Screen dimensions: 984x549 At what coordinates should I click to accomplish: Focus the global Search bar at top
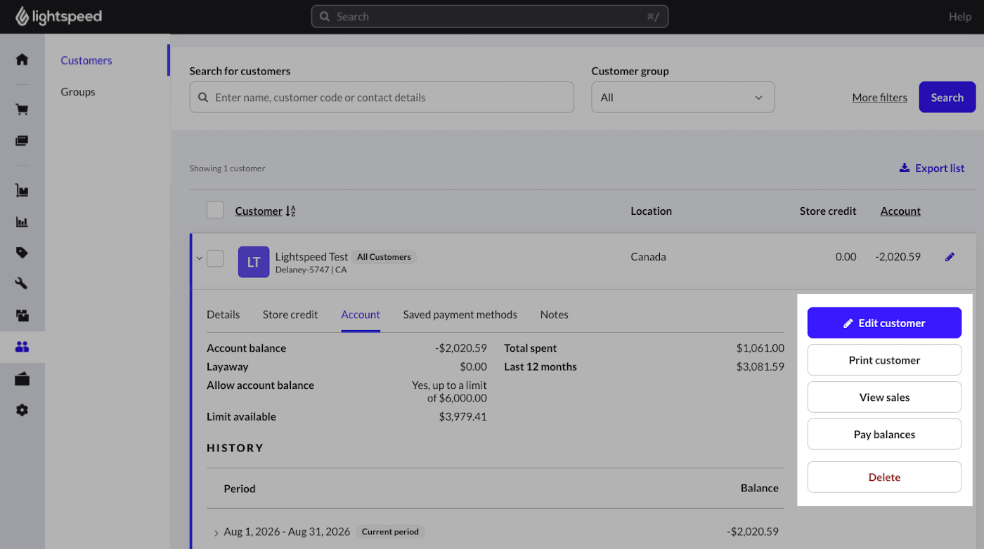pos(490,17)
